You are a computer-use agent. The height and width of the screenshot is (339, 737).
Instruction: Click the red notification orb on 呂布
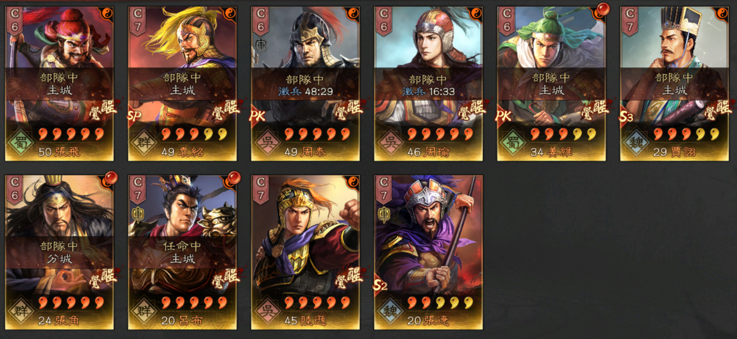tap(234, 178)
